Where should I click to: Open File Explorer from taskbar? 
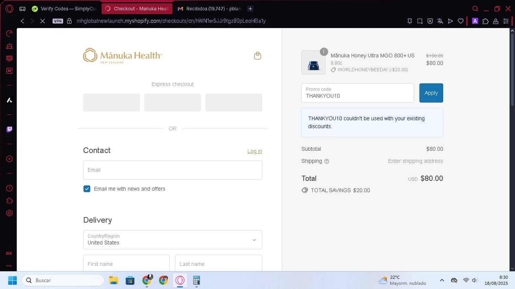114,280
